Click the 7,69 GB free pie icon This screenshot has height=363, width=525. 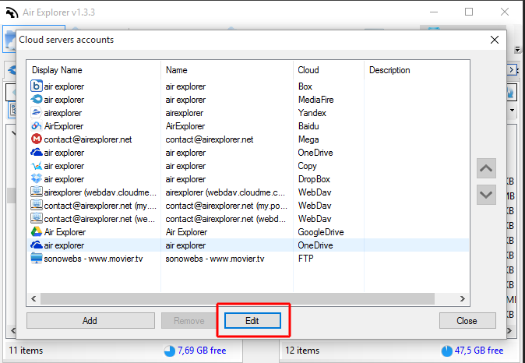tap(170, 351)
